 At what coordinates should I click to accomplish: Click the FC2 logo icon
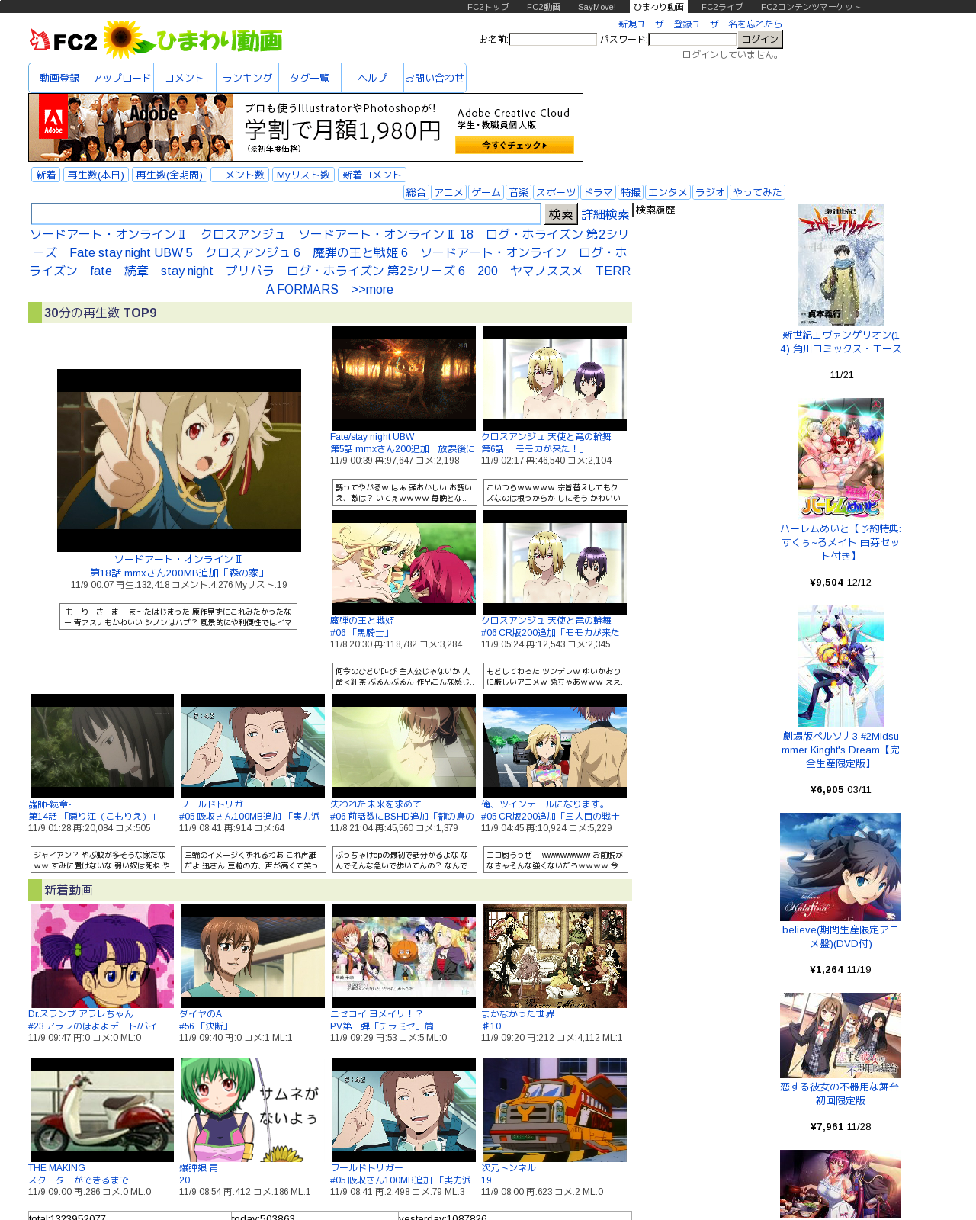pos(63,40)
